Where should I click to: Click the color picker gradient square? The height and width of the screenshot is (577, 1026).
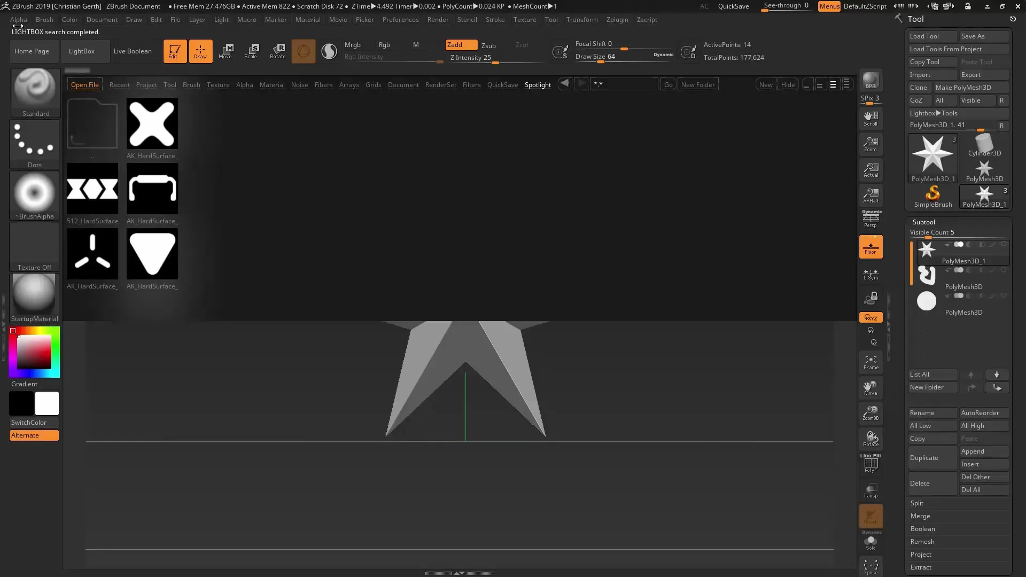click(34, 352)
